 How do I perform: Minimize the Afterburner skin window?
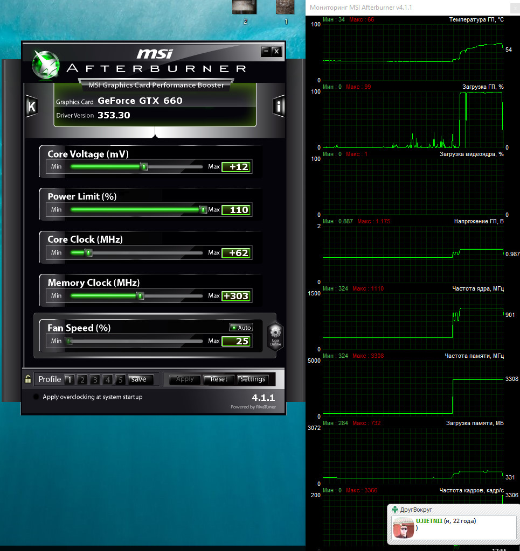(266, 51)
